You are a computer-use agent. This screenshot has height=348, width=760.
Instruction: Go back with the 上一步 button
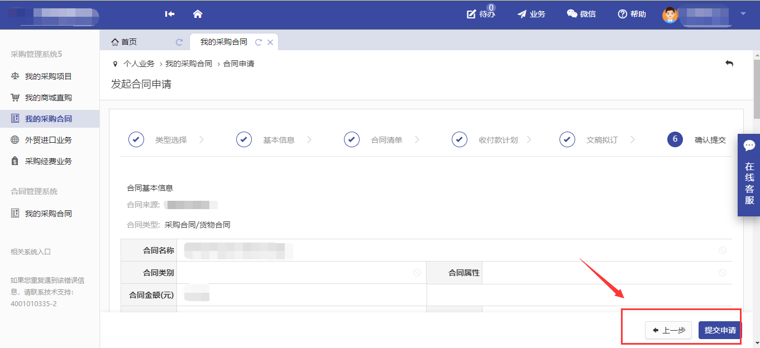668,330
